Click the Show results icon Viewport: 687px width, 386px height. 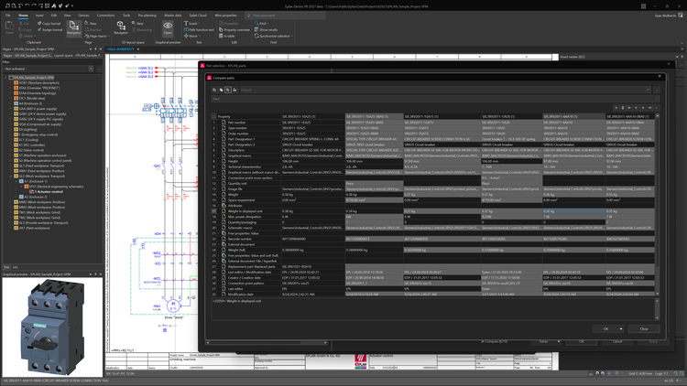(x=256, y=30)
